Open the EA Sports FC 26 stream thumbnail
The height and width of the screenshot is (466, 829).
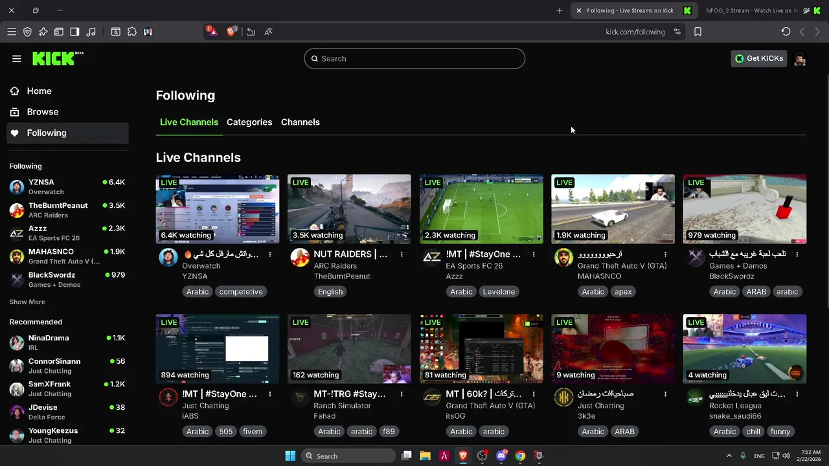(x=481, y=209)
